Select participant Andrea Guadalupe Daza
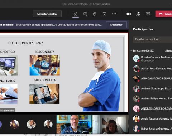 click(152, 88)
